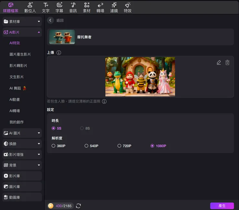
Task: Click the AI credits coin icon
Action: pyautogui.click(x=51, y=206)
